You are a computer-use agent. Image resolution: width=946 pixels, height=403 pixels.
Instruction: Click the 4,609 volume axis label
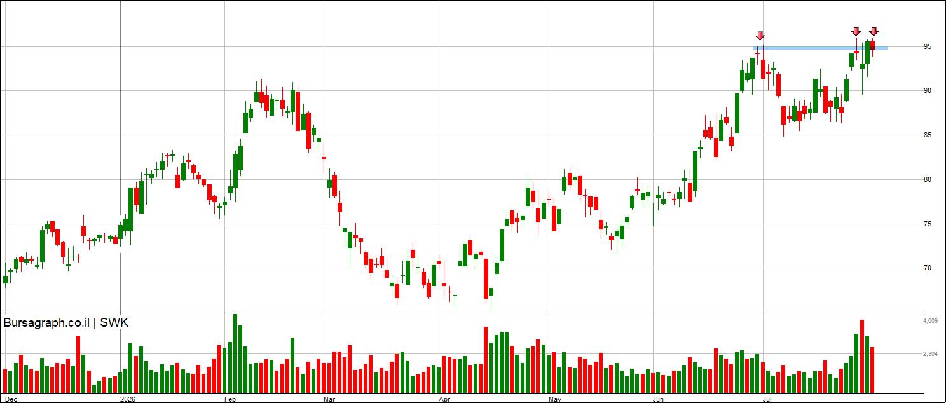(931, 321)
